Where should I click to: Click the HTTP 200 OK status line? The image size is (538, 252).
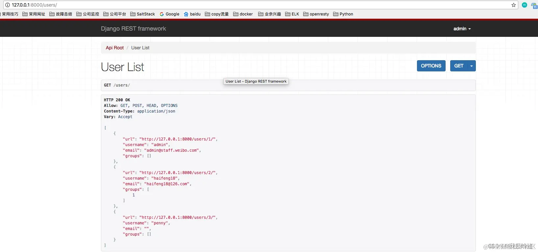tap(117, 100)
